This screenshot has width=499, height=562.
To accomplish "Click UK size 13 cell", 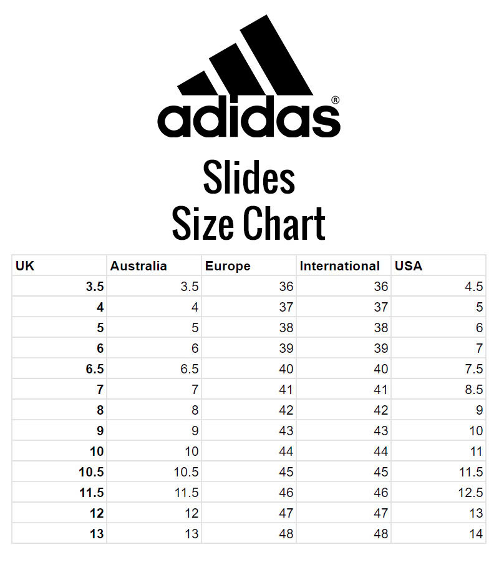I will pos(59,534).
